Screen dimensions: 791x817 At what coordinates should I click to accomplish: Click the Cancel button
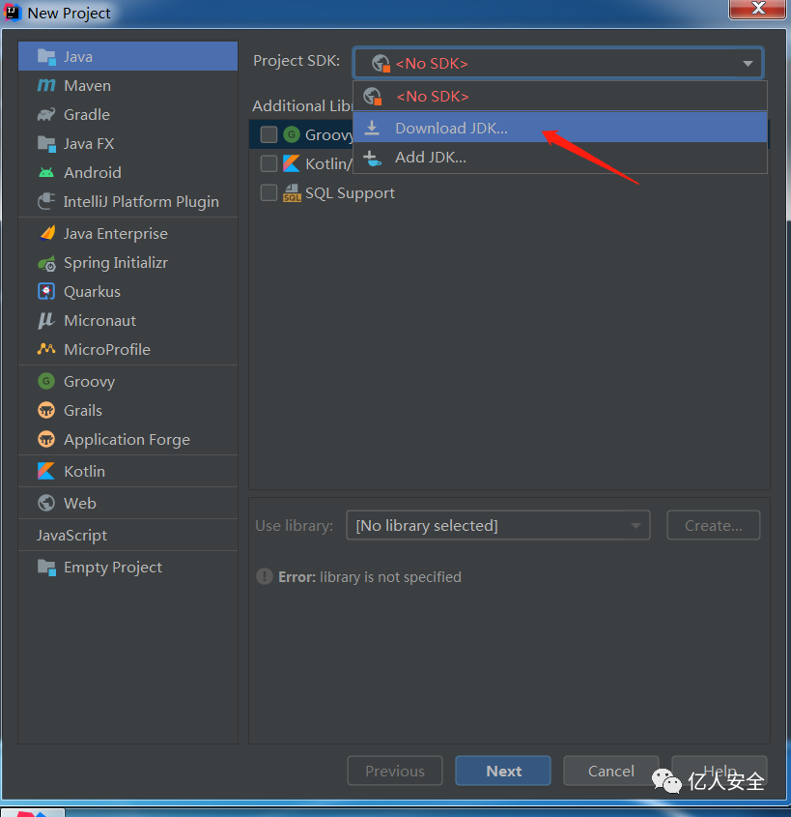[x=611, y=771]
